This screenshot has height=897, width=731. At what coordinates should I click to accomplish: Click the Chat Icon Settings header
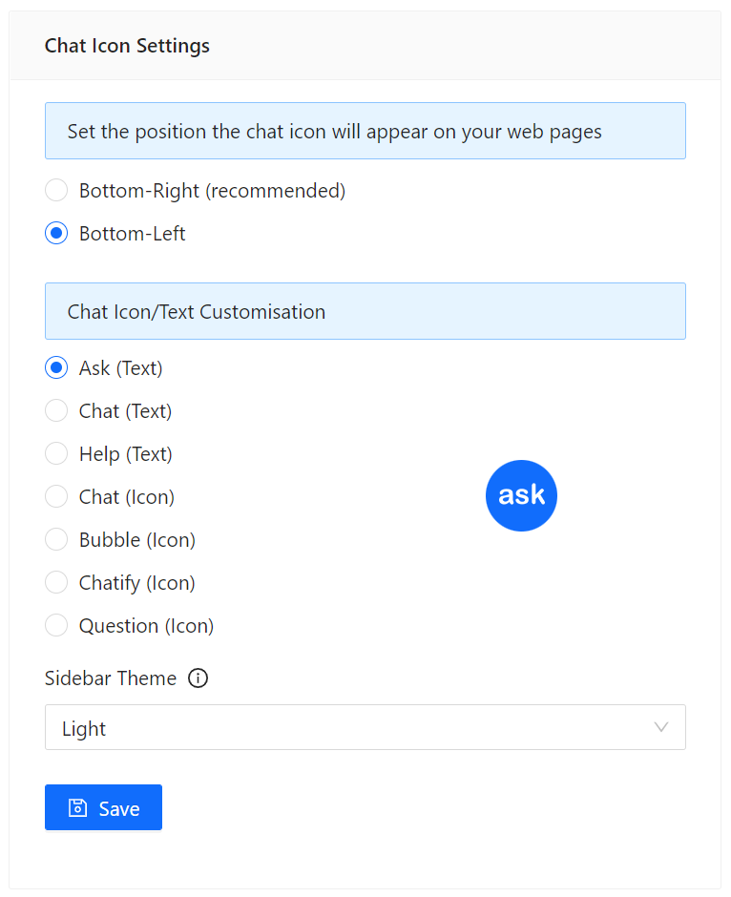point(127,46)
